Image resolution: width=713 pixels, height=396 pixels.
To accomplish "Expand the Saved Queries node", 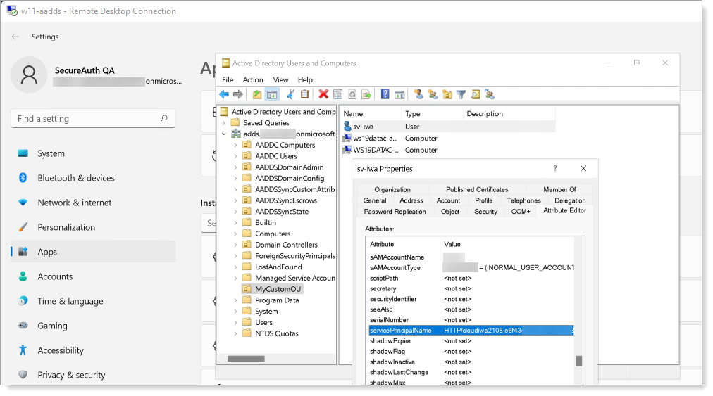I will click(x=225, y=123).
